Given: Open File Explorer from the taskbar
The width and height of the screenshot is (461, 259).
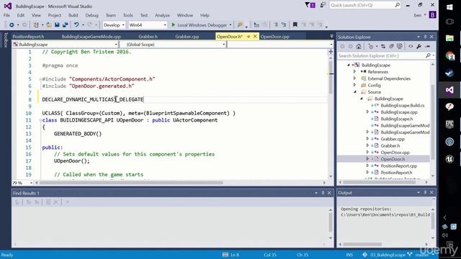Looking at the screenshot, I should coord(449,38).
